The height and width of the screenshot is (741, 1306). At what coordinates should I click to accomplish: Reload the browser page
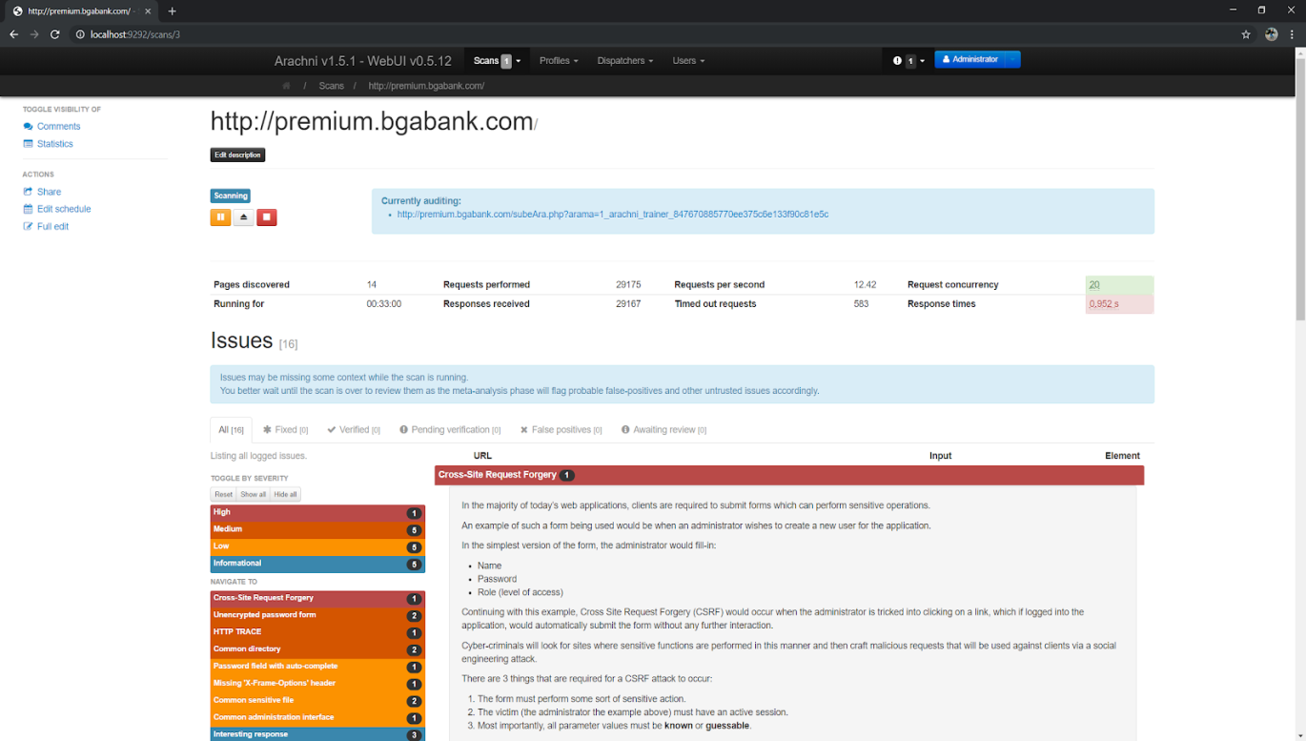tap(55, 34)
